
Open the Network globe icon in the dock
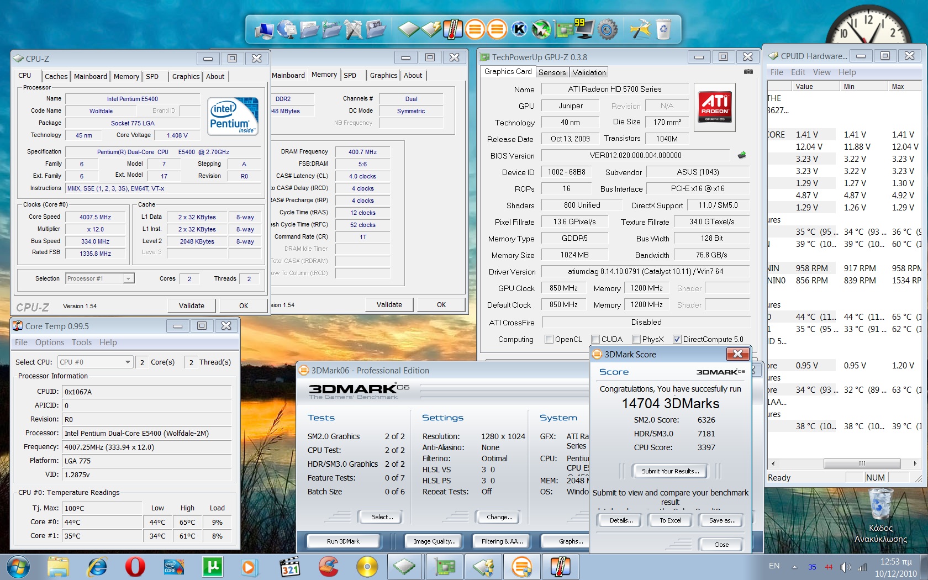click(x=287, y=29)
